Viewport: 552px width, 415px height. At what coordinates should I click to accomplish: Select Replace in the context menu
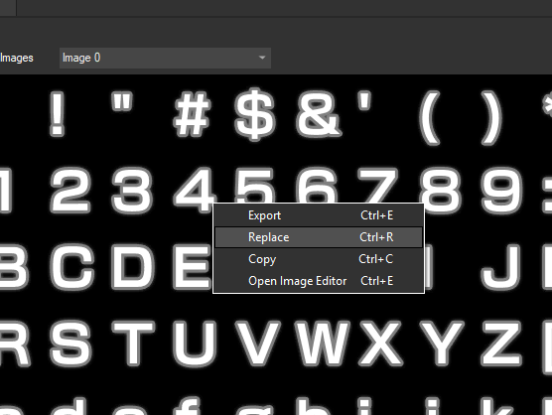click(319, 237)
